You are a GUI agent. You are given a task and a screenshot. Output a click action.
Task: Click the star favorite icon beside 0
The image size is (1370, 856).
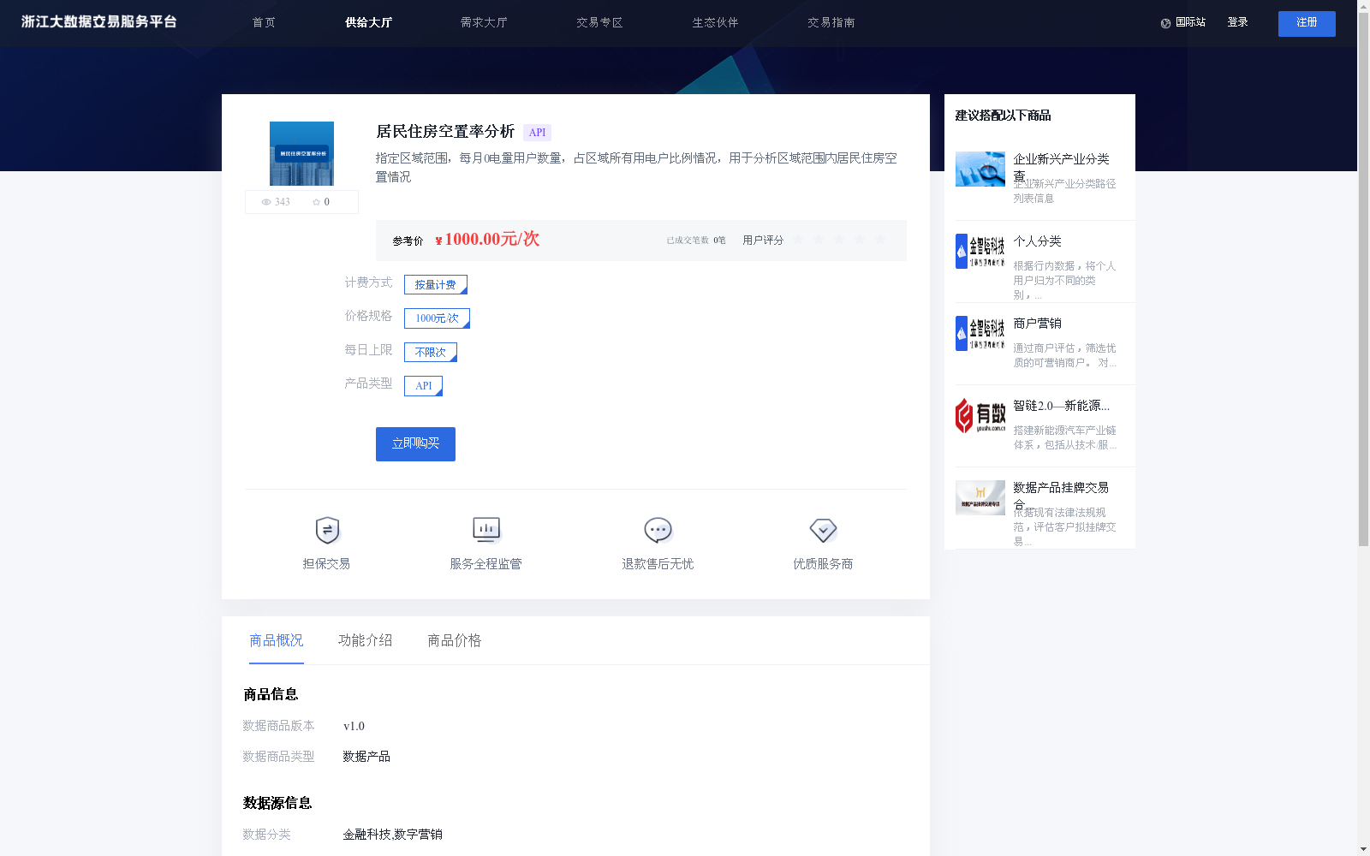[x=316, y=202]
